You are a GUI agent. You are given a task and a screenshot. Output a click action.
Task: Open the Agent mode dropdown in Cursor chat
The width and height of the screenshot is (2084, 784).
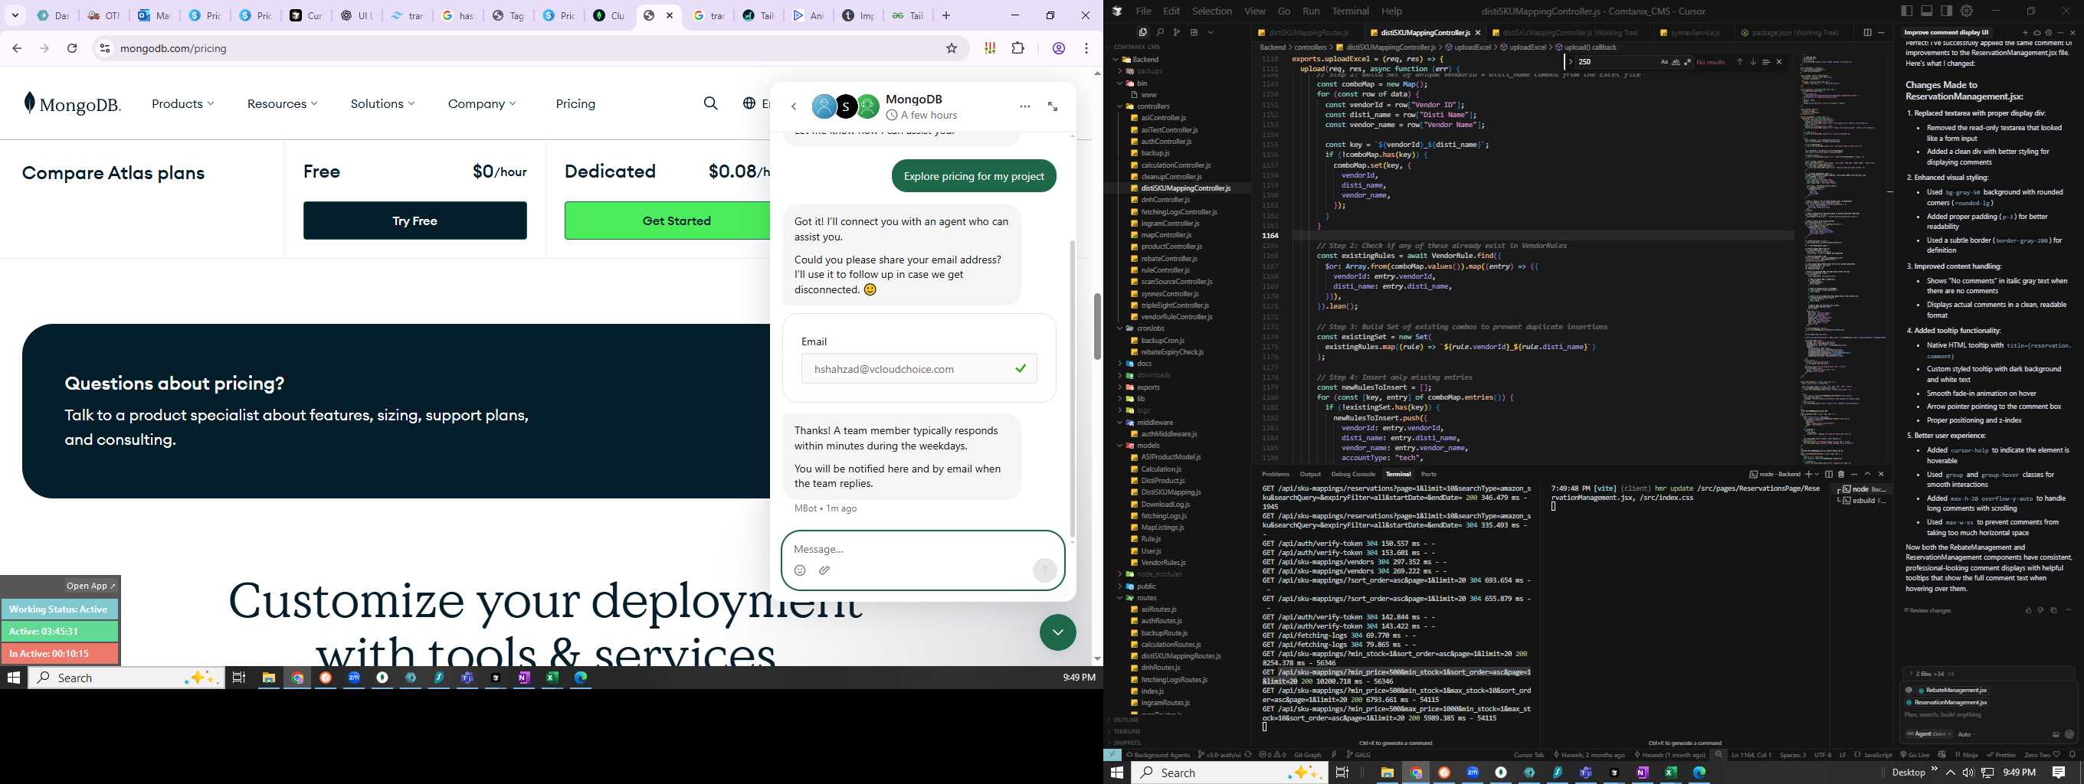point(1929,734)
